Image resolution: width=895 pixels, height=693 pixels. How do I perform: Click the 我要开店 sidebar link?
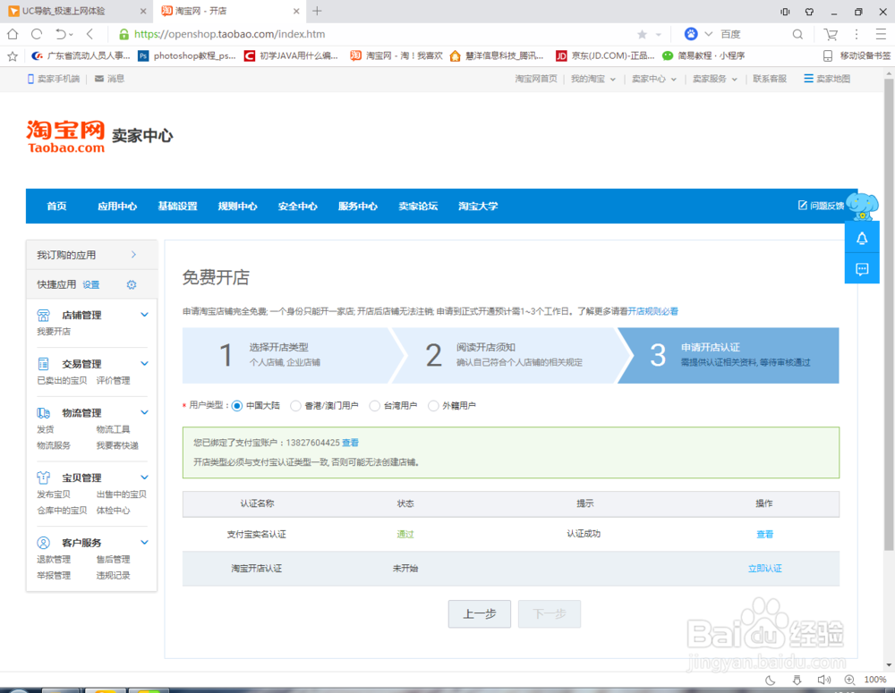click(x=54, y=332)
